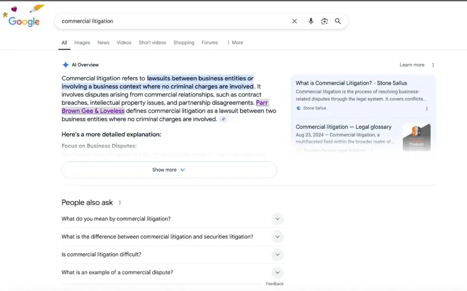Open the More search filters menu
Viewport: 467px width, 291px height.
point(235,42)
